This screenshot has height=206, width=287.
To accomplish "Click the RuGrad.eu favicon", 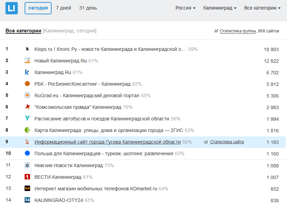I will (x=27, y=95).
